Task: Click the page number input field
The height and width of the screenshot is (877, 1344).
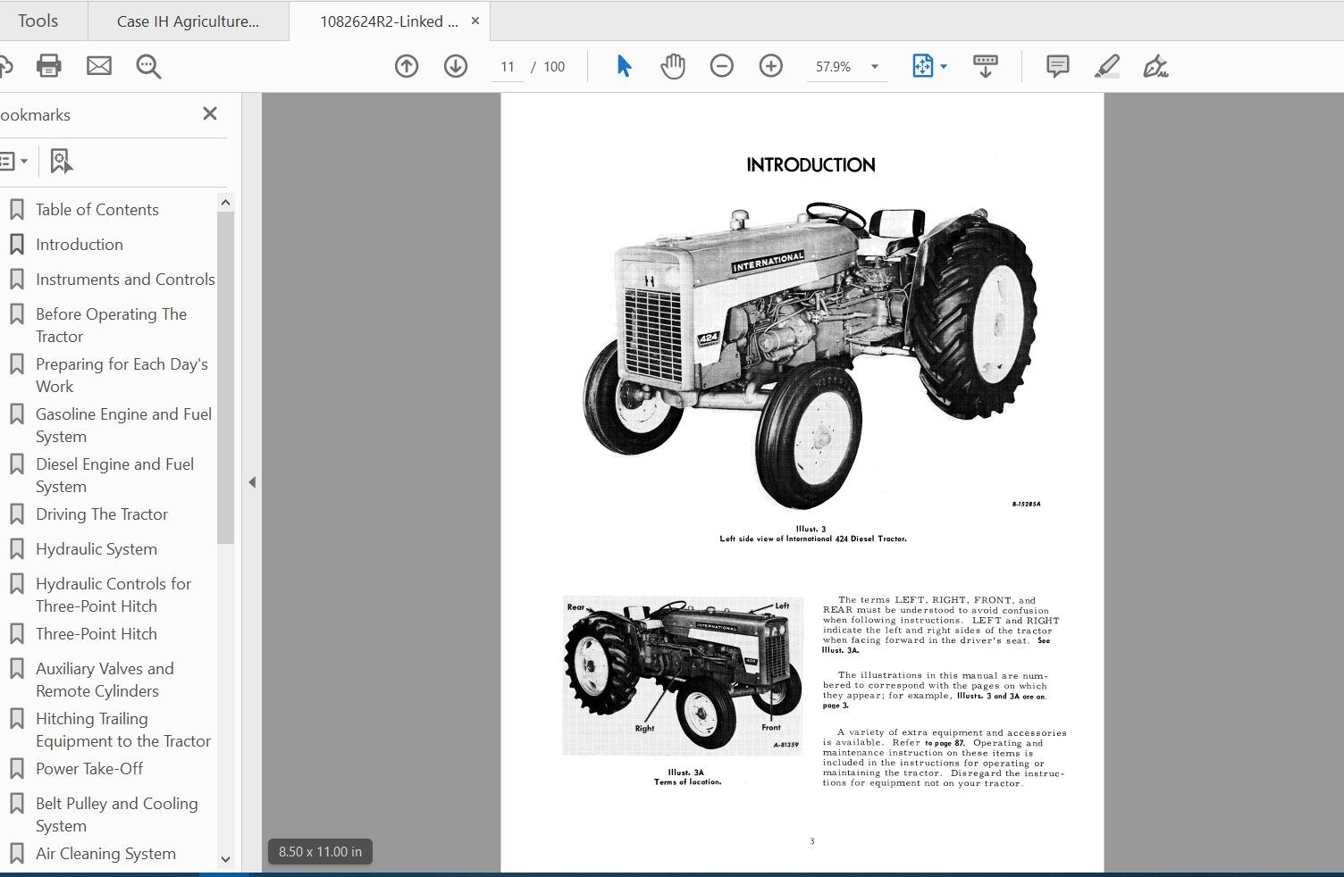Action: [x=507, y=65]
